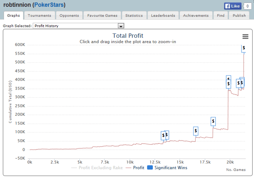Go to the Statistics tab

pos(134,16)
